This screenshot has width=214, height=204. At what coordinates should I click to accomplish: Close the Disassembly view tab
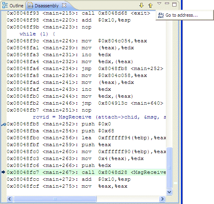pos(64,5)
